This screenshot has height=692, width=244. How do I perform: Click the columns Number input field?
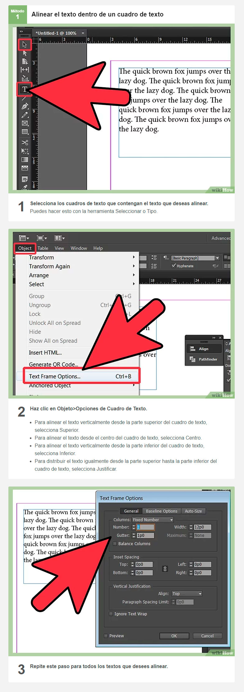point(145,527)
